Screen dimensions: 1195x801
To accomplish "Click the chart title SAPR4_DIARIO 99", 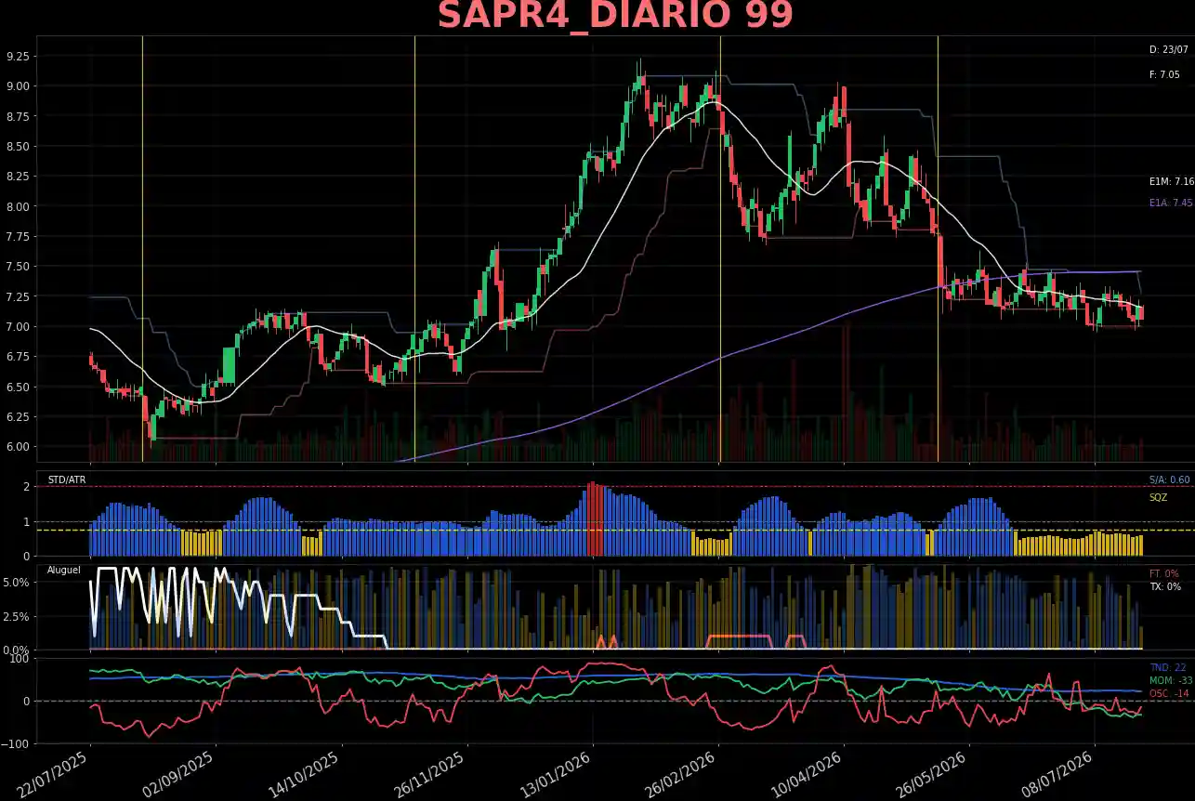I will pos(615,16).
